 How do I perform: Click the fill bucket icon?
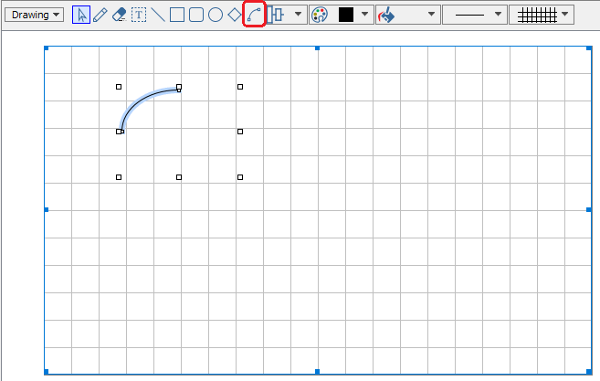point(387,15)
